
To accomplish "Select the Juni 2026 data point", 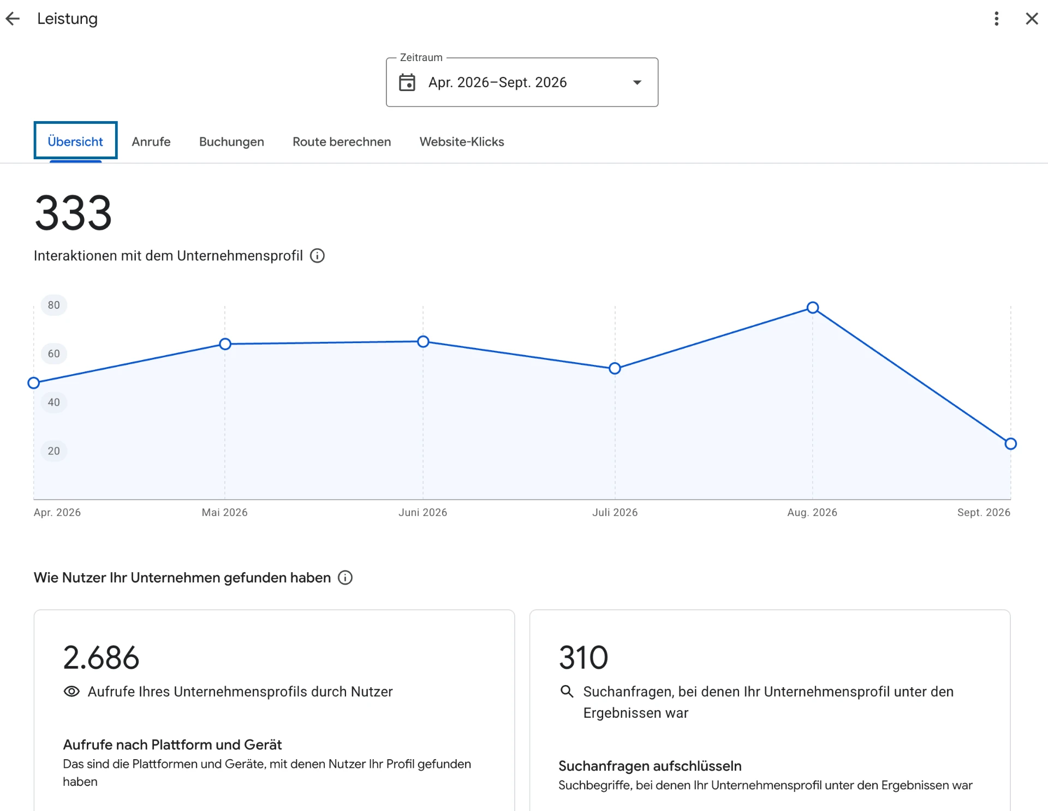I will tap(423, 342).
